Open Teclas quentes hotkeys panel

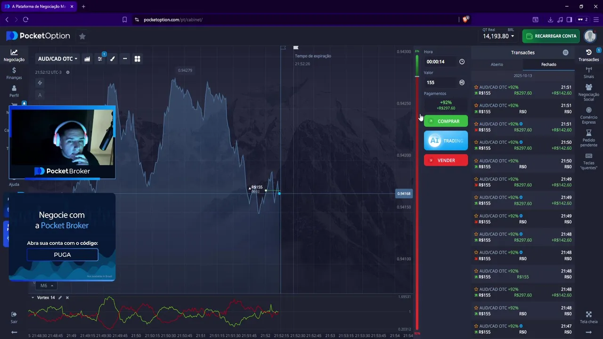tap(588, 161)
